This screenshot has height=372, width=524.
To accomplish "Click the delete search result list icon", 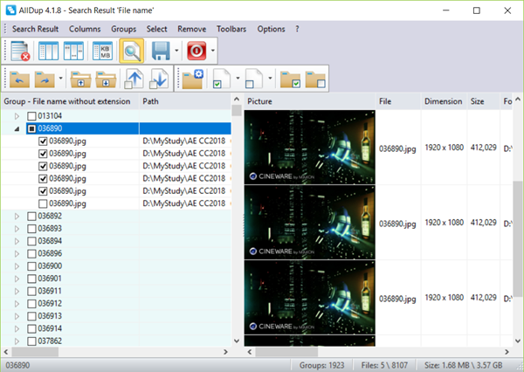I will (20, 51).
